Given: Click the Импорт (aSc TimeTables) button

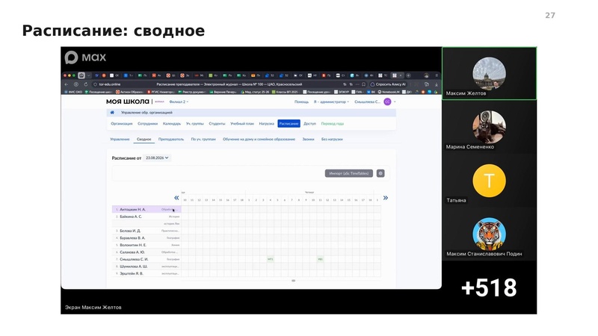Looking at the screenshot, I should pos(349,173).
